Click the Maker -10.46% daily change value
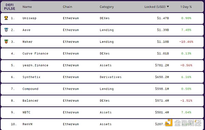Screen dimensions: 205x130 (x=186, y=42)
